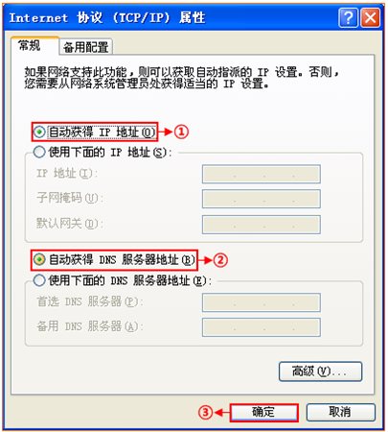
Task: Click the 取消 button
Action: click(340, 412)
